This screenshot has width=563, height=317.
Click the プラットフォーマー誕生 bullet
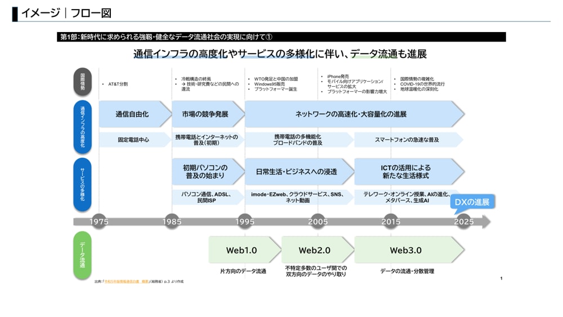point(276,89)
